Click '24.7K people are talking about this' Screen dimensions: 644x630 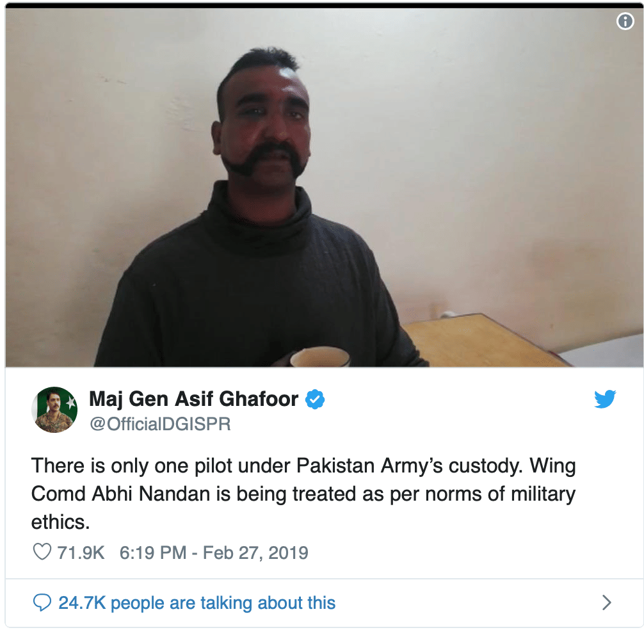(197, 603)
